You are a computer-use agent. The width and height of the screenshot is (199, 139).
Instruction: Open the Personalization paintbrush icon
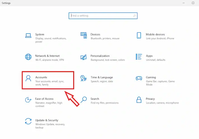pos(84,57)
